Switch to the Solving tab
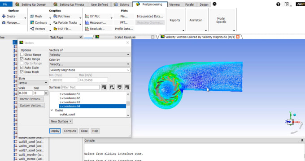305x161 pixels. [x=122, y=4]
